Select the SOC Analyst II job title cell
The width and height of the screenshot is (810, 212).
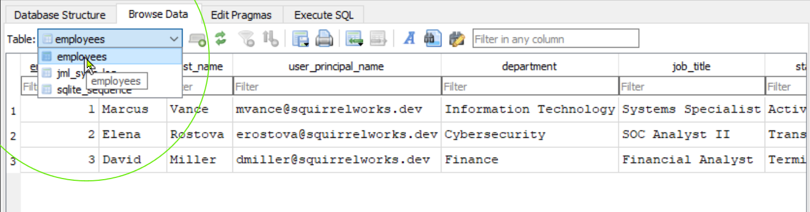point(692,134)
